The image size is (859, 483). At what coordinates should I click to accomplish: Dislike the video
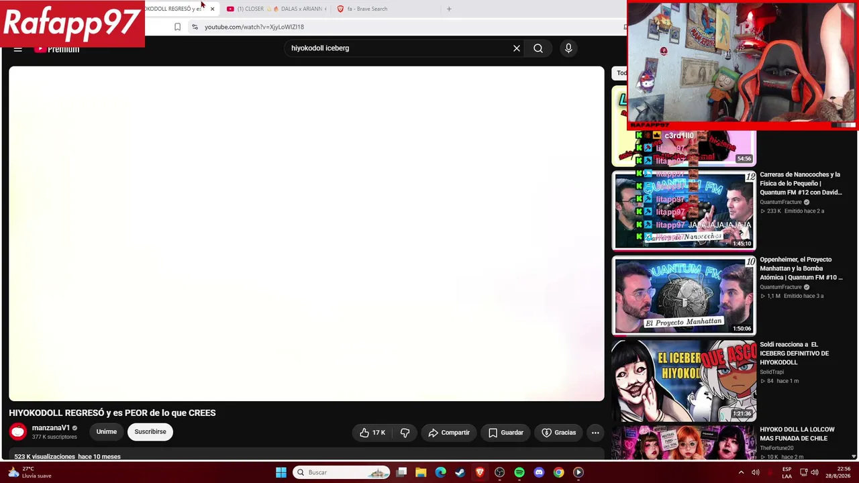click(x=405, y=433)
